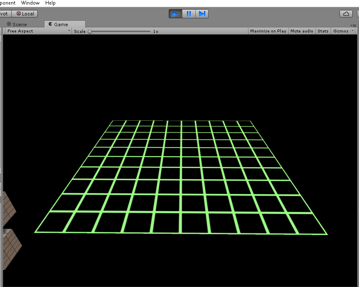Expand the Gizmos dropdown arrow

coord(353,31)
